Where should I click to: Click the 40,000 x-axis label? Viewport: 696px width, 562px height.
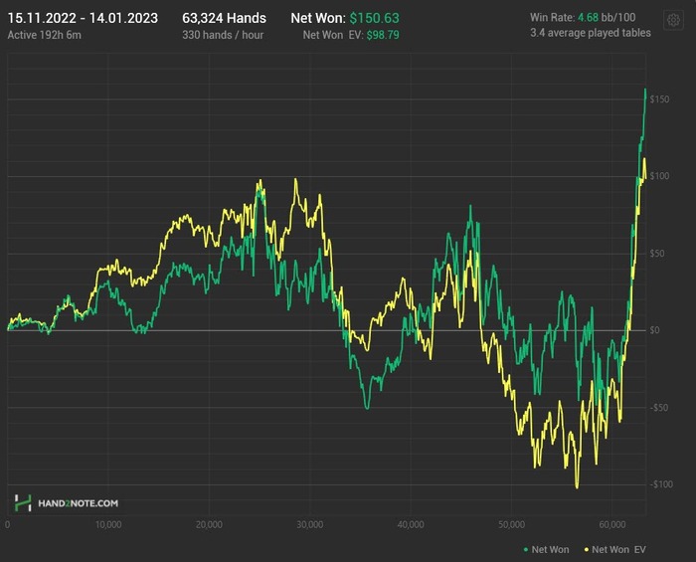(x=411, y=525)
